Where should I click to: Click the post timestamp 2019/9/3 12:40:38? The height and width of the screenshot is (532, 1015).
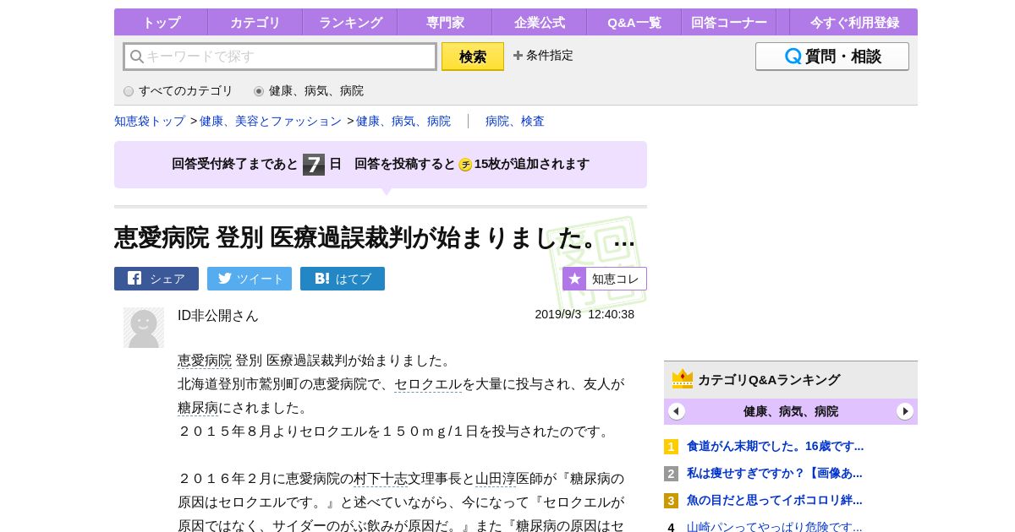tap(584, 314)
